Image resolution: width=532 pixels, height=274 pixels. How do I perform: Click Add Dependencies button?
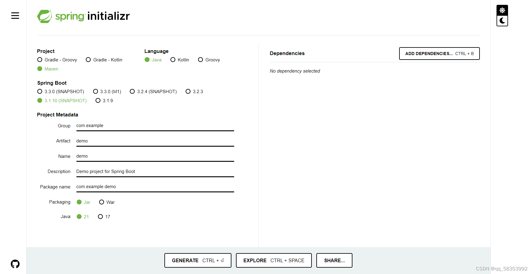pyautogui.click(x=439, y=54)
